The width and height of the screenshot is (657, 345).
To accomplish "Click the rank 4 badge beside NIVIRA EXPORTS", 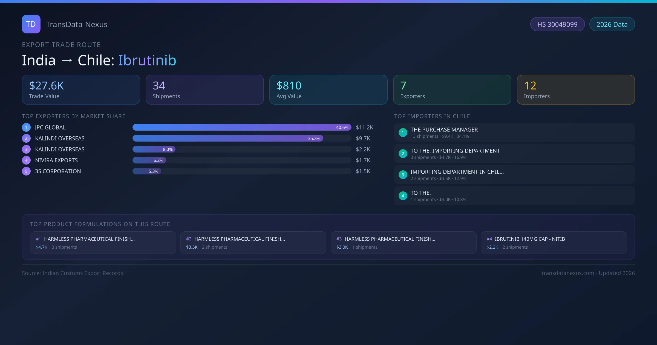I will (26, 160).
